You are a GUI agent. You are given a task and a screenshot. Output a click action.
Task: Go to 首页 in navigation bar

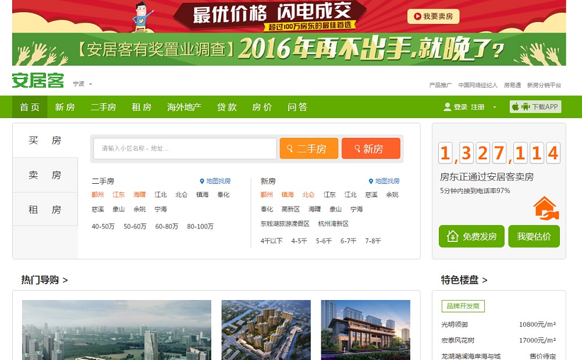[30, 107]
